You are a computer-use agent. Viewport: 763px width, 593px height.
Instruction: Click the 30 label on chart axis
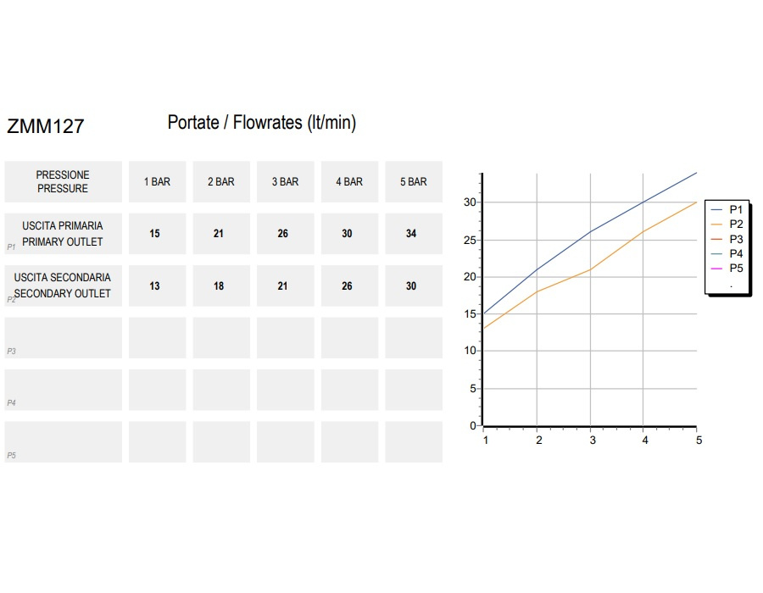tap(470, 202)
